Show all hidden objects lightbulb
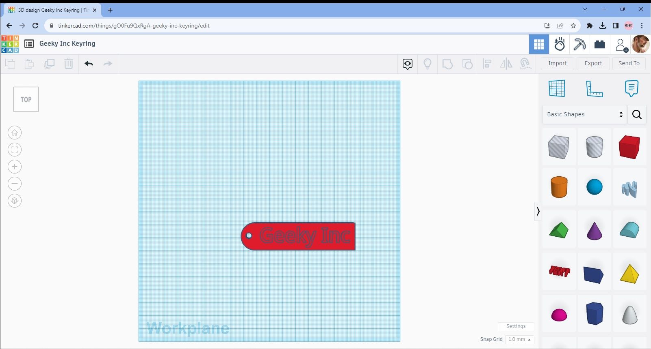This screenshot has height=349, width=651. pos(427,64)
